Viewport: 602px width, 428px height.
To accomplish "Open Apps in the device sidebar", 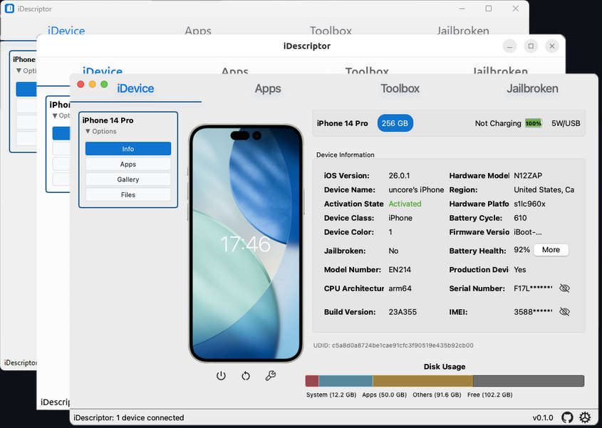I will (128, 164).
